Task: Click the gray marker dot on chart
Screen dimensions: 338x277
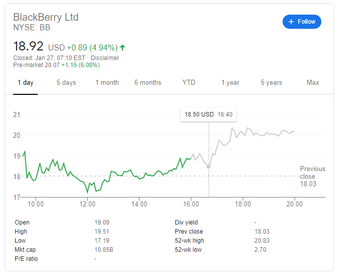Action: 209,166
